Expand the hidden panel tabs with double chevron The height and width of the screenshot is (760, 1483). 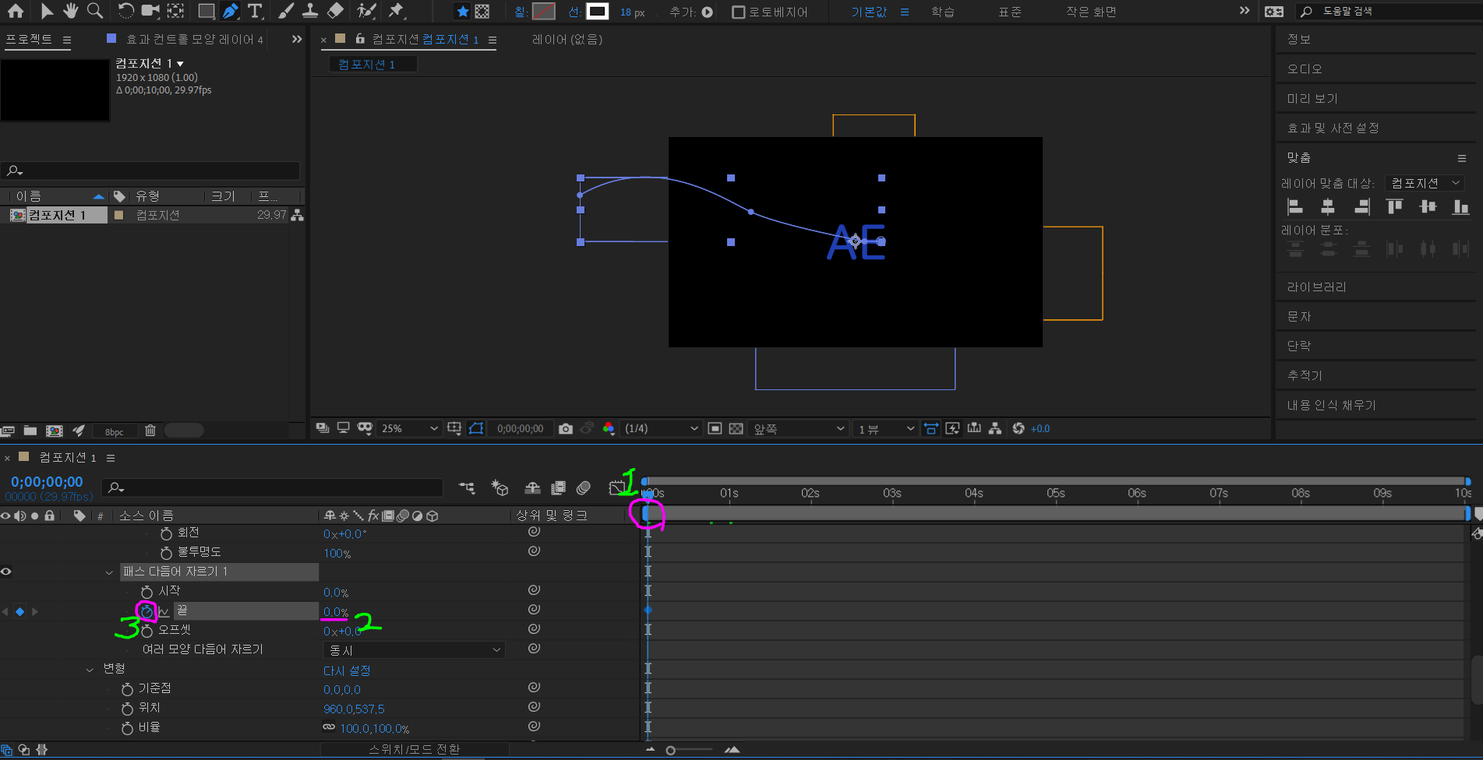297,39
